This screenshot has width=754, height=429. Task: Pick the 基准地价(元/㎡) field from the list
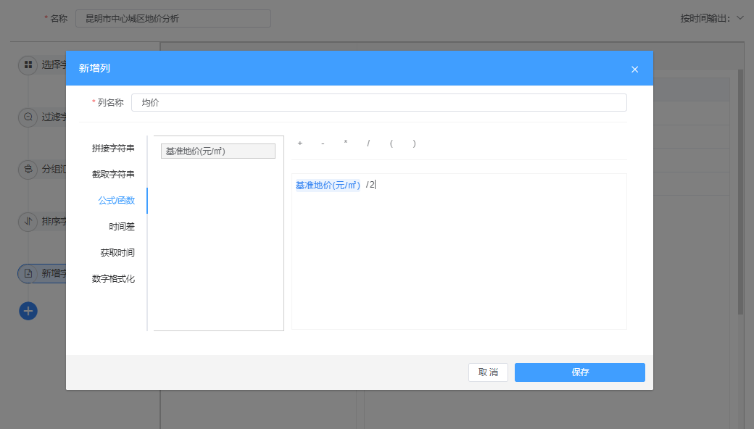(217, 151)
